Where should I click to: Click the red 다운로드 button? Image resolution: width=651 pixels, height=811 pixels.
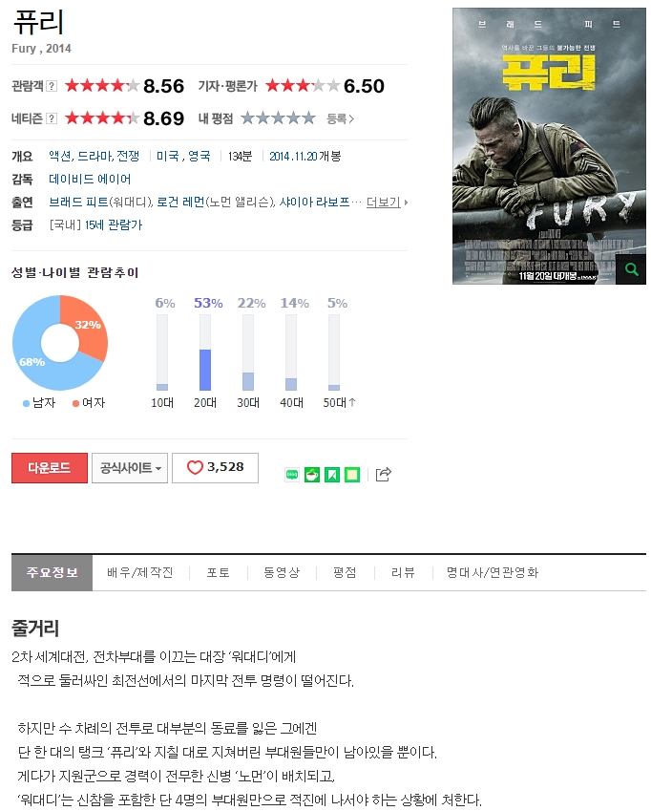pos(50,468)
